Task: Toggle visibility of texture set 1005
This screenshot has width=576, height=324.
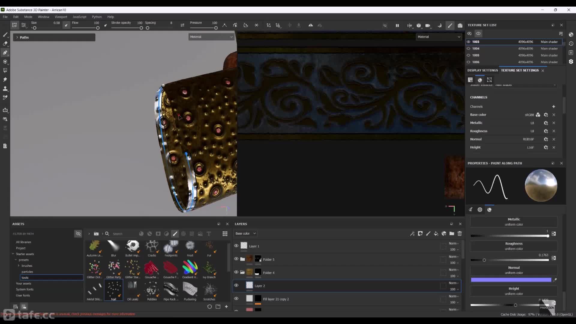Action: pos(469,55)
